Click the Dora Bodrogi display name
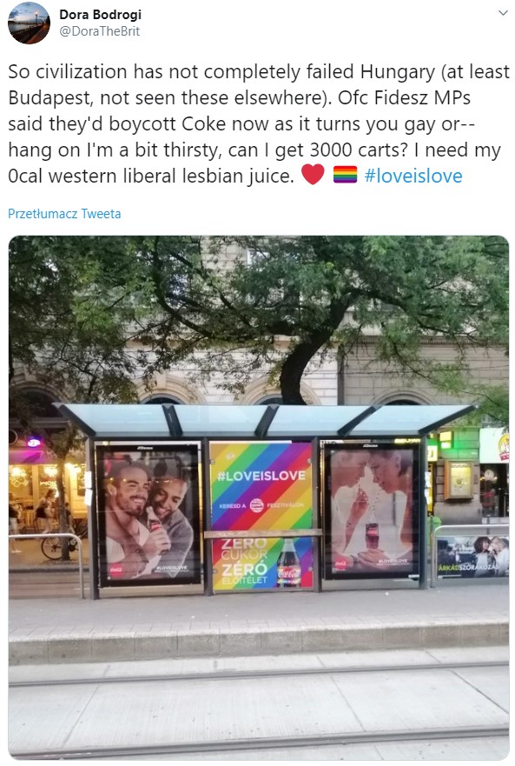Screen dimensions: 515x766 tap(100, 15)
